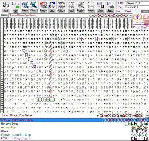Click the Proximity rank label
Image resolution: width=149 pixels, height=141 pixels.
tap(81, 11)
